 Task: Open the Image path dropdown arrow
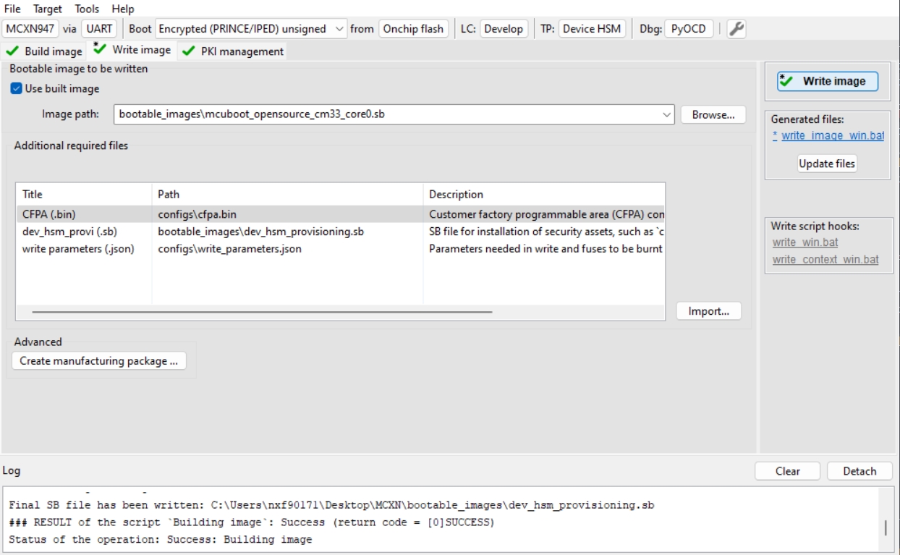pyautogui.click(x=666, y=114)
